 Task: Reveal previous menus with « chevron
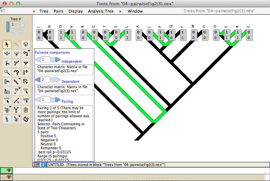34,11
